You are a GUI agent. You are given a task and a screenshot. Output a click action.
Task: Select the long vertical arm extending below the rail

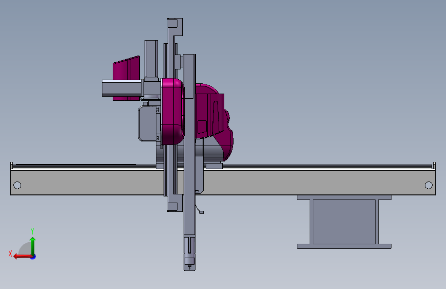tap(189, 162)
